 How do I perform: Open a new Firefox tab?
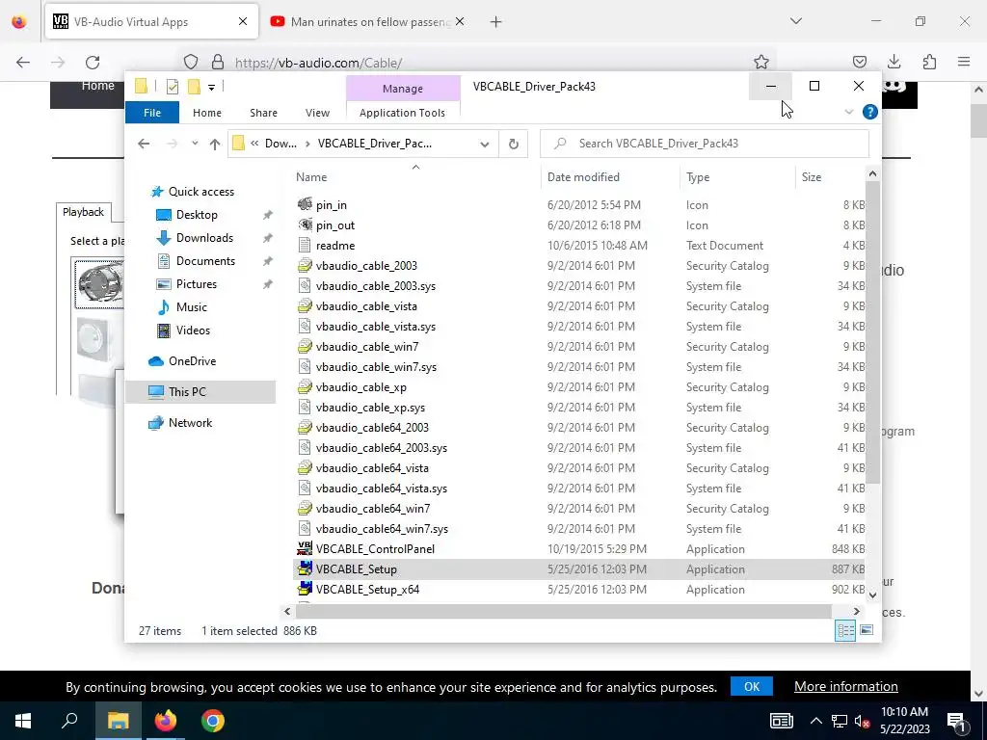pyautogui.click(x=496, y=21)
